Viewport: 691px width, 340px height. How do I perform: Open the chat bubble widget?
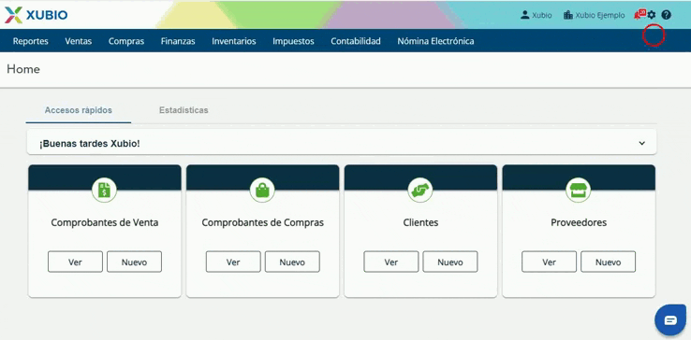pos(669,319)
